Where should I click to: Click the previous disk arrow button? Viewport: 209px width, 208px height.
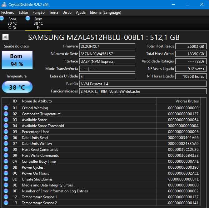pos(5,37)
